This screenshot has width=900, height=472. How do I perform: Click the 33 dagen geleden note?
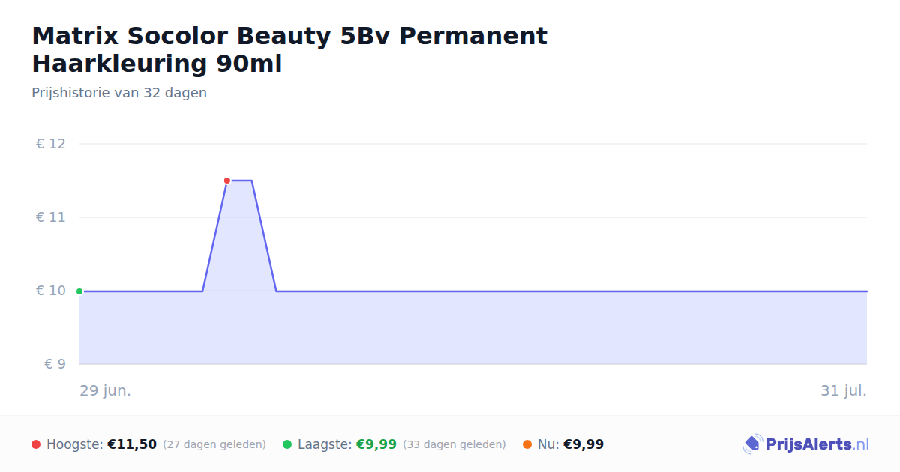pos(454,444)
